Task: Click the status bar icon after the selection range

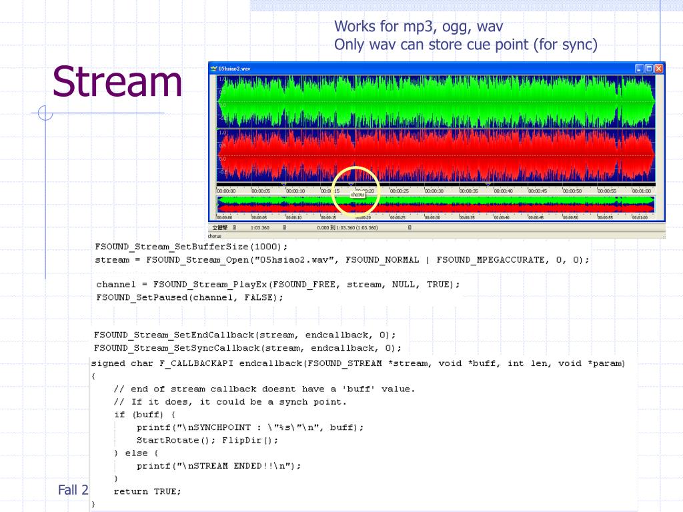Action: [x=410, y=228]
